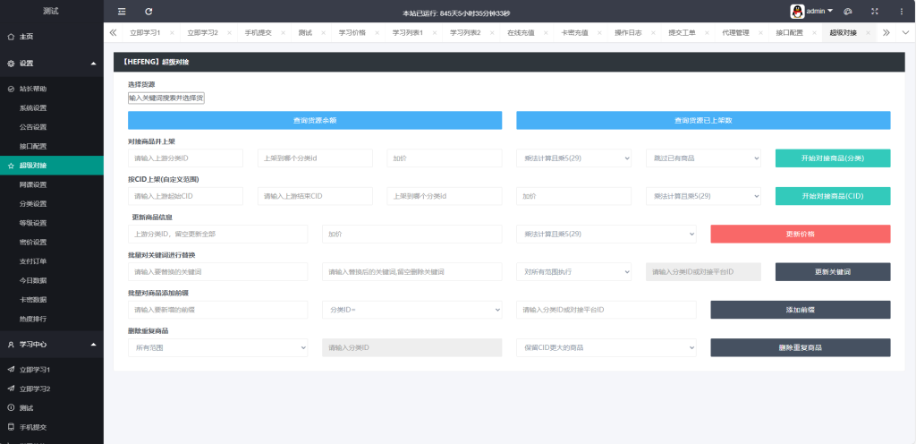This screenshot has height=444, width=916.
Task: Click the 删除重复商品 button
Action: [801, 346]
